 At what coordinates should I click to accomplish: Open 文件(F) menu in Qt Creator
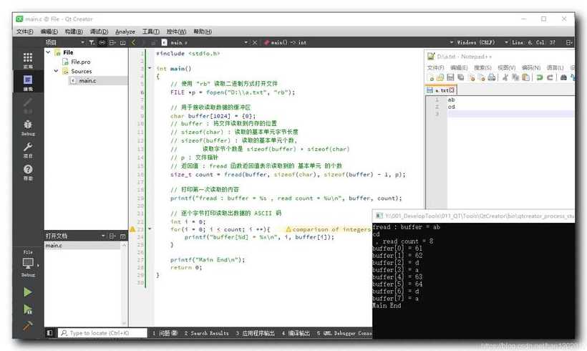(25, 32)
